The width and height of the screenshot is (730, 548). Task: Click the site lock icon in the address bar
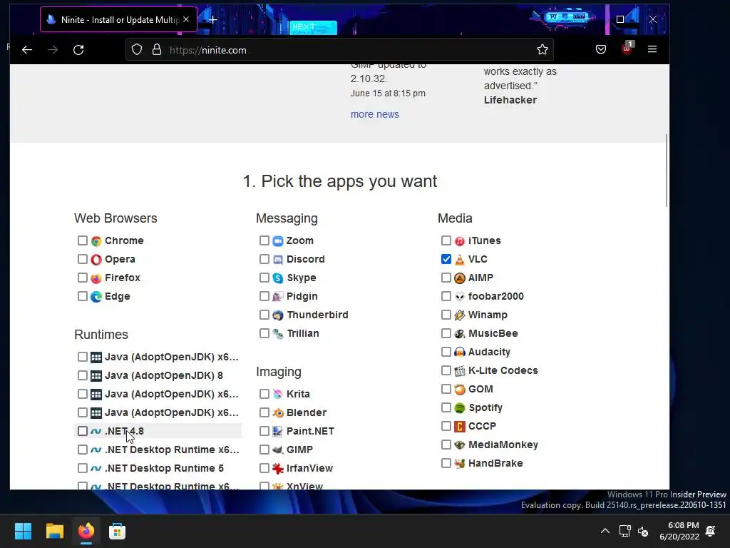click(x=157, y=50)
